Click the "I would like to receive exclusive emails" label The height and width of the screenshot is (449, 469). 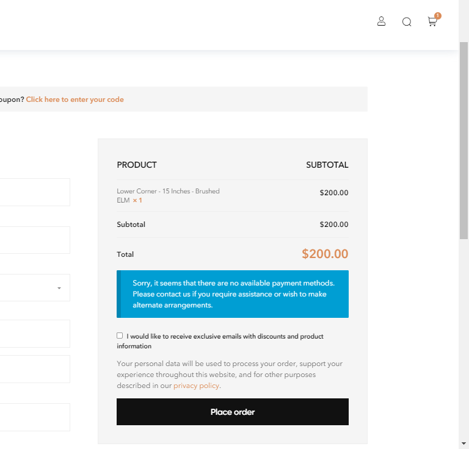pos(225,336)
